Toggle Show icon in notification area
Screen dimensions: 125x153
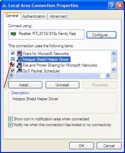tap(10, 119)
